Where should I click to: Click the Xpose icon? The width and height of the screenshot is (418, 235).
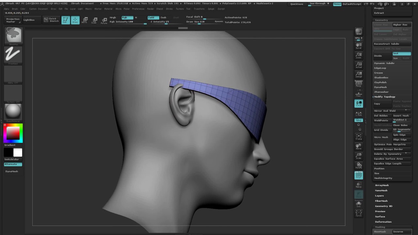[x=359, y=213]
